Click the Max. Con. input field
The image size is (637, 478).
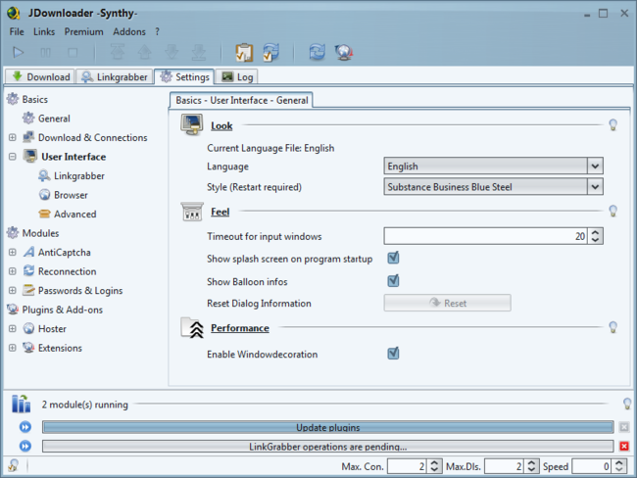407,466
